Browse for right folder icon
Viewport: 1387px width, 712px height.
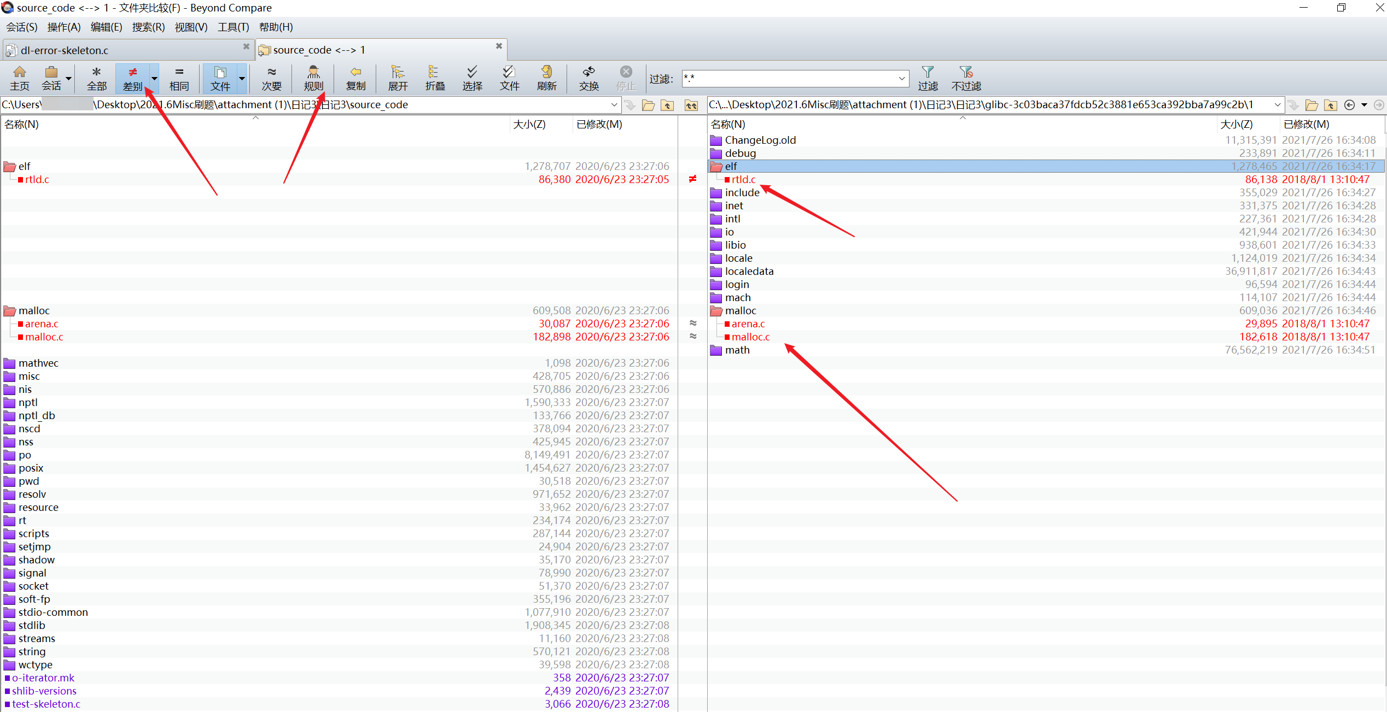1312,105
